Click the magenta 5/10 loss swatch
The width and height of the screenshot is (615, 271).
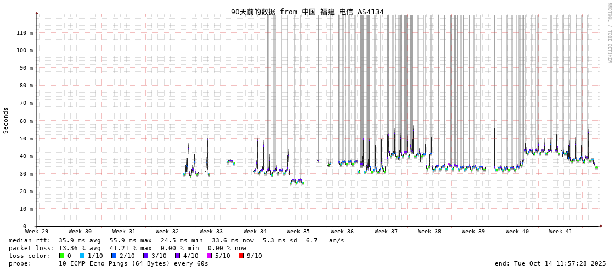tap(210, 256)
